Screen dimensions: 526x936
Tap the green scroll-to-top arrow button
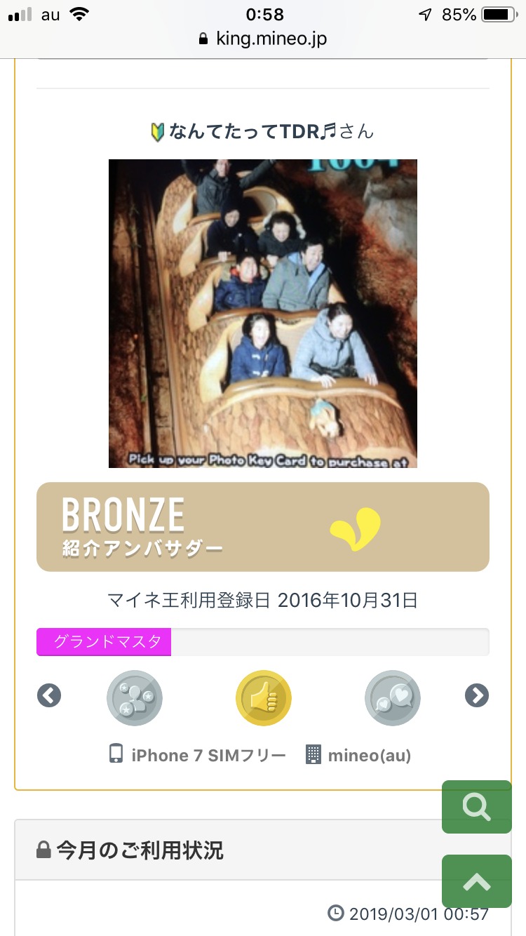[477, 881]
